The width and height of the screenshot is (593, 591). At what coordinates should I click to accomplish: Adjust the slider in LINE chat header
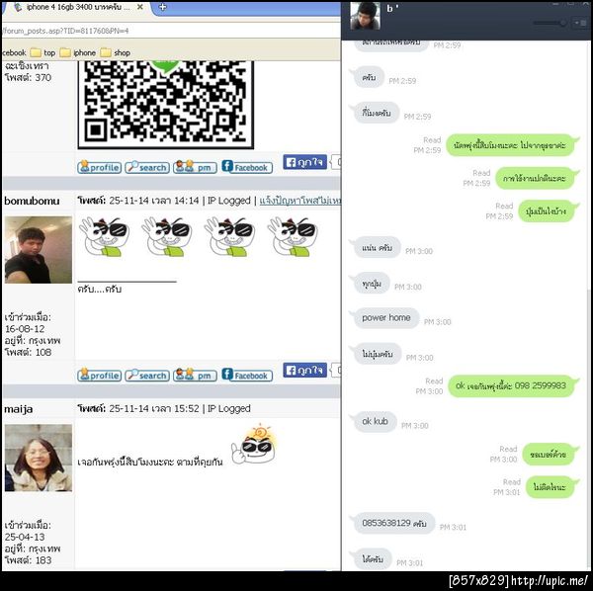pos(550,23)
